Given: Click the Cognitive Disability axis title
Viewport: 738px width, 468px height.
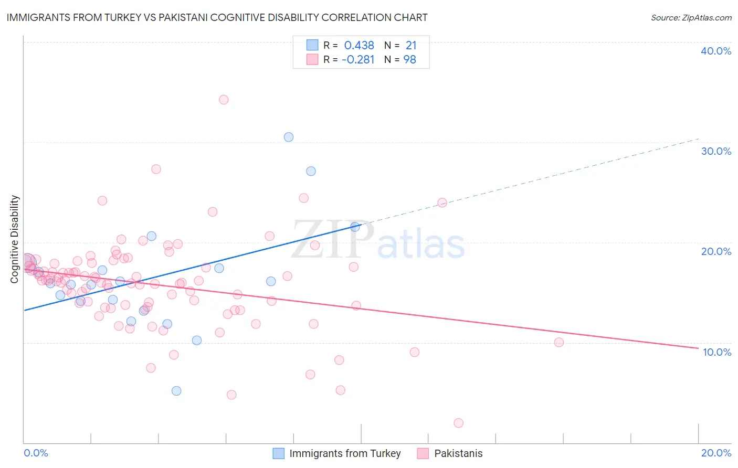Looking at the screenshot, I should (x=15, y=239).
